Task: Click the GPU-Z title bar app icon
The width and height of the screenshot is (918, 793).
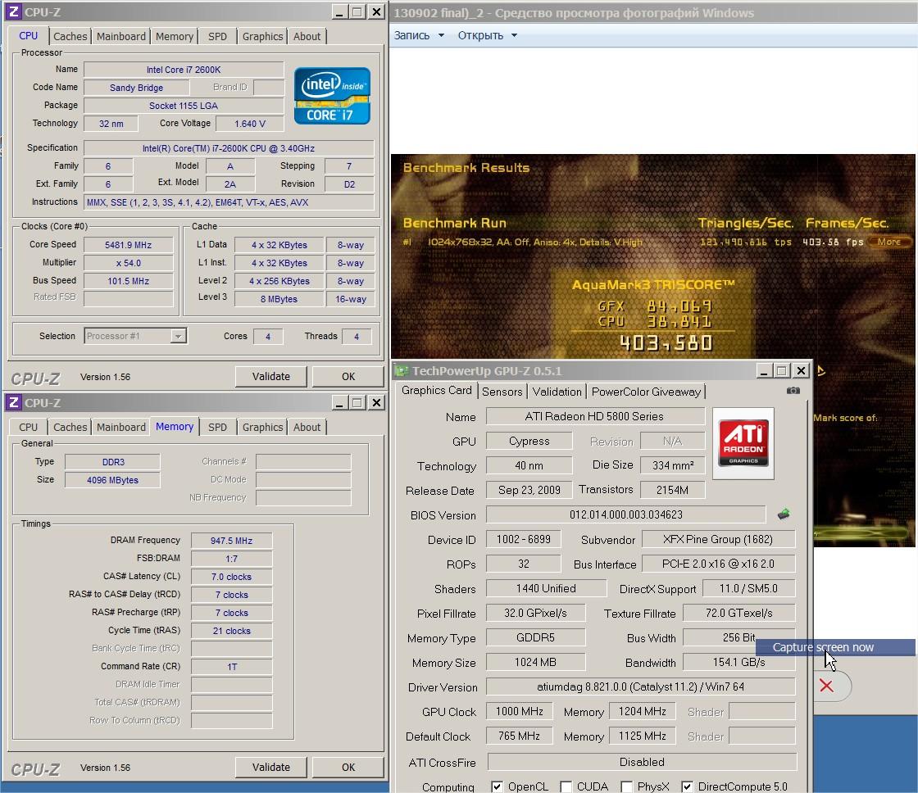Action: (401, 370)
